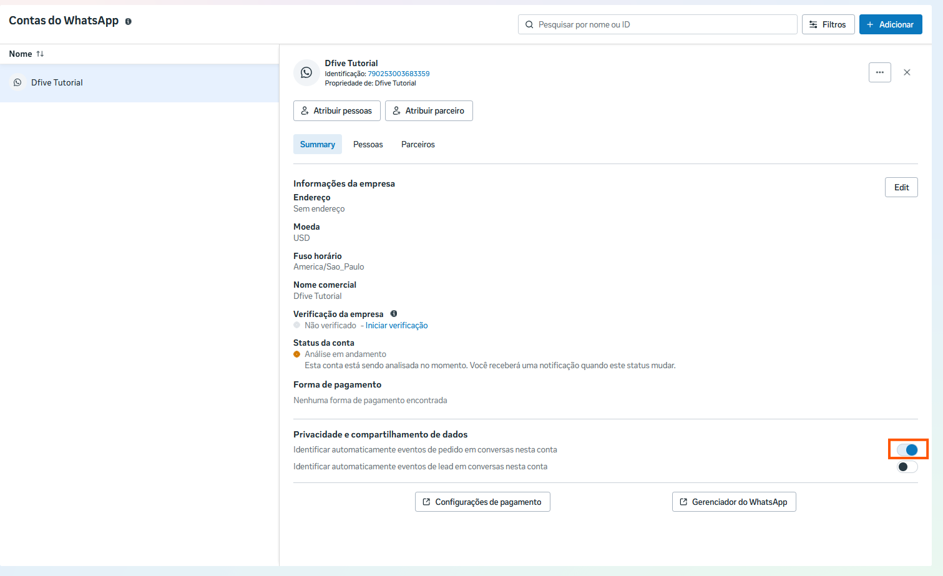The height and width of the screenshot is (576, 943).
Task: Open the Filtros filter options
Action: point(828,24)
